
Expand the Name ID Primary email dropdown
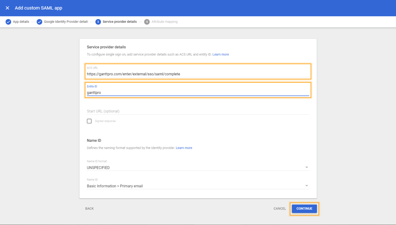(x=198, y=186)
